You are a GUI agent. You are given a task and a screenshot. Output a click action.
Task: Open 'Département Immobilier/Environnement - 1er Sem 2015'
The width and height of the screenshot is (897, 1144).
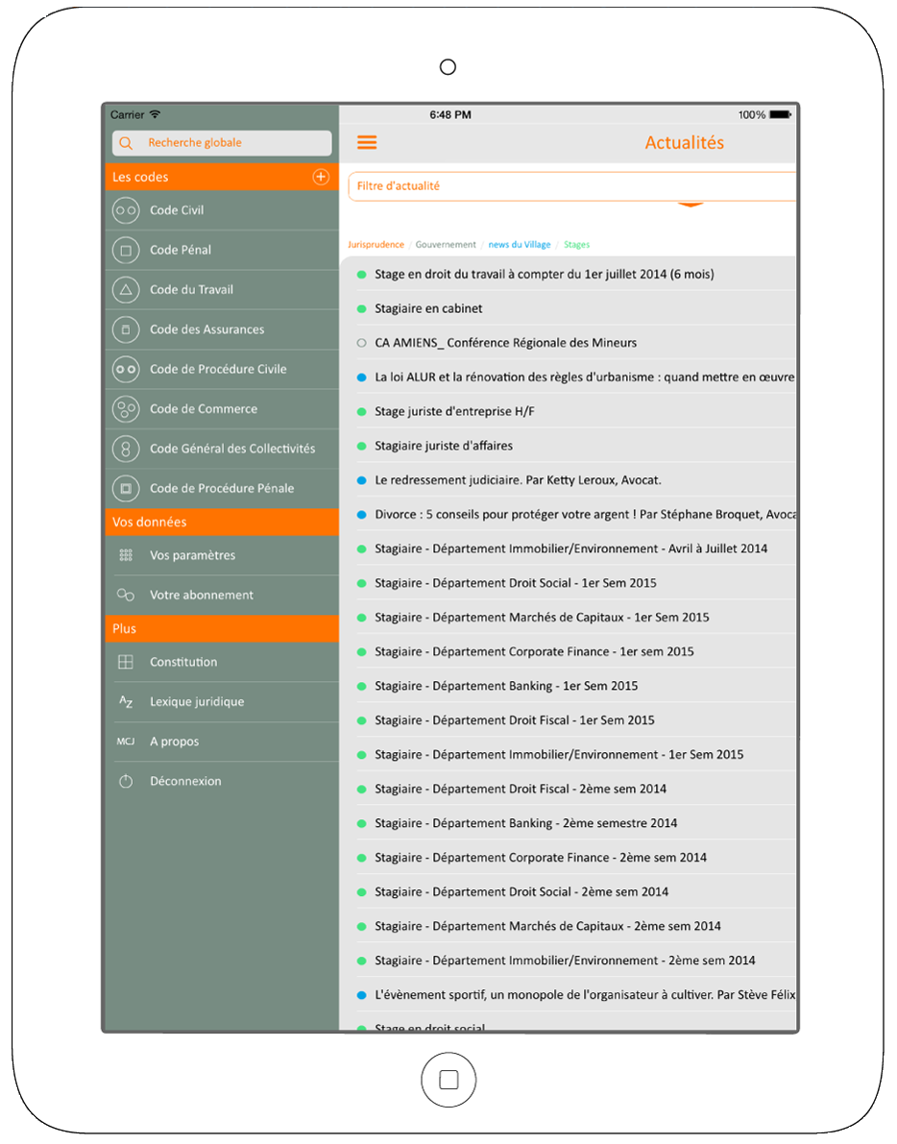(x=569, y=754)
